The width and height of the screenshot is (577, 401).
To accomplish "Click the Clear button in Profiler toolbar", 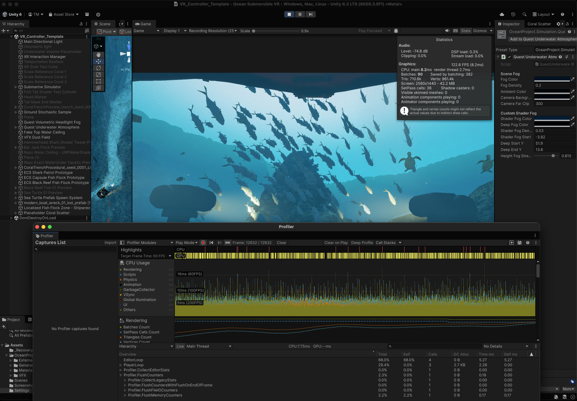I will [x=281, y=243].
